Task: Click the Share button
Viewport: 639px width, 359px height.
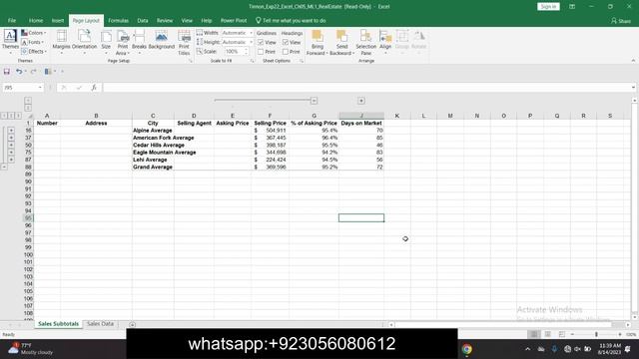Action: (621, 20)
